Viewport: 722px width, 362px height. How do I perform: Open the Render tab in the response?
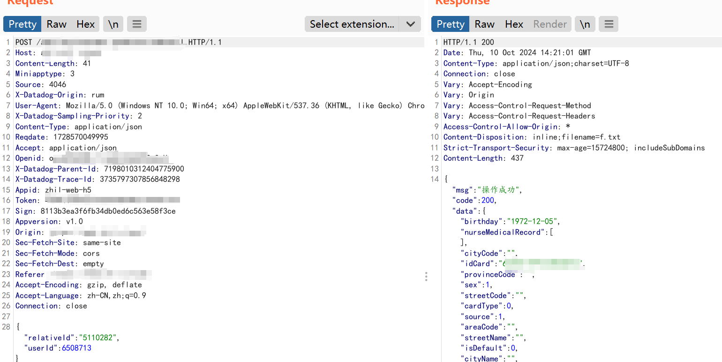coord(550,24)
